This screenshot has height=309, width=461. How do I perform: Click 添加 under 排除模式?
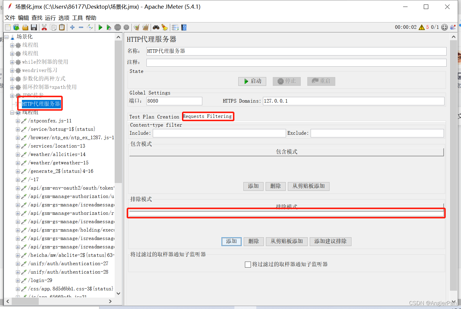pos(231,241)
